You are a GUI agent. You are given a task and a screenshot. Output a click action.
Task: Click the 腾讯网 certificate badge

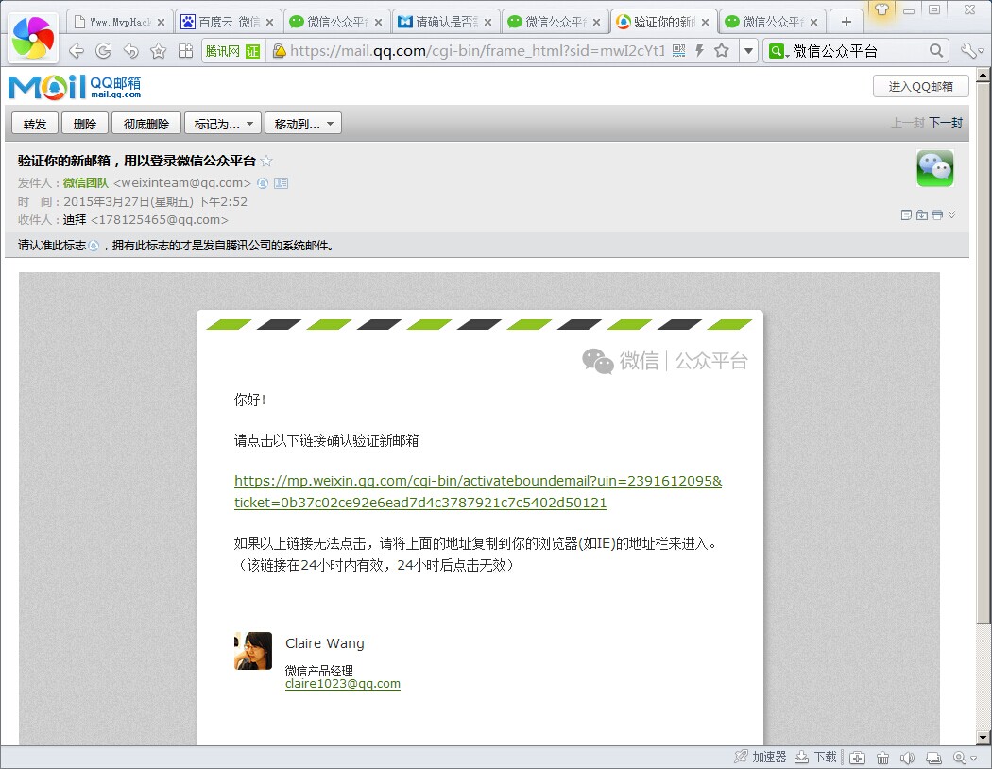point(232,51)
